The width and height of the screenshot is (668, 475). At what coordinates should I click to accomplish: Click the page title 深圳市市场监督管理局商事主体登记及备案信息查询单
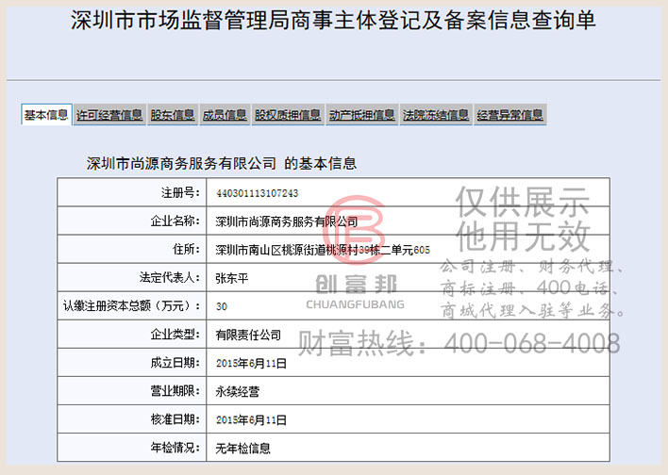[333, 21]
